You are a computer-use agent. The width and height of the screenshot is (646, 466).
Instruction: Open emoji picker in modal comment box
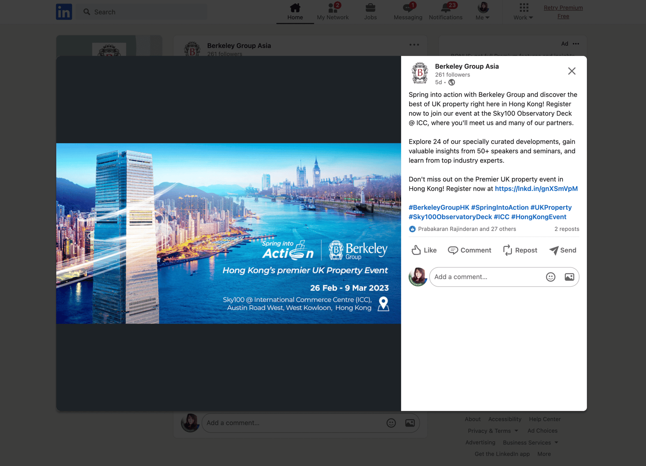coord(551,277)
